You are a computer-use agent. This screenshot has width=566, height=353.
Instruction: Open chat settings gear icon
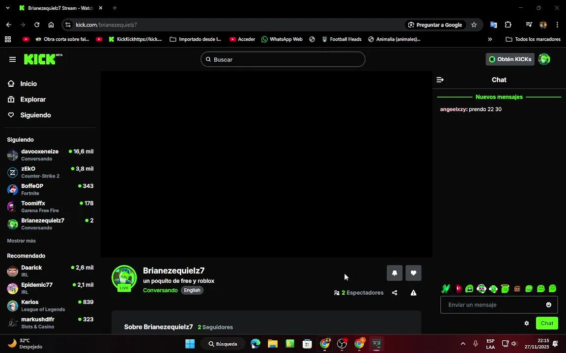point(527,323)
